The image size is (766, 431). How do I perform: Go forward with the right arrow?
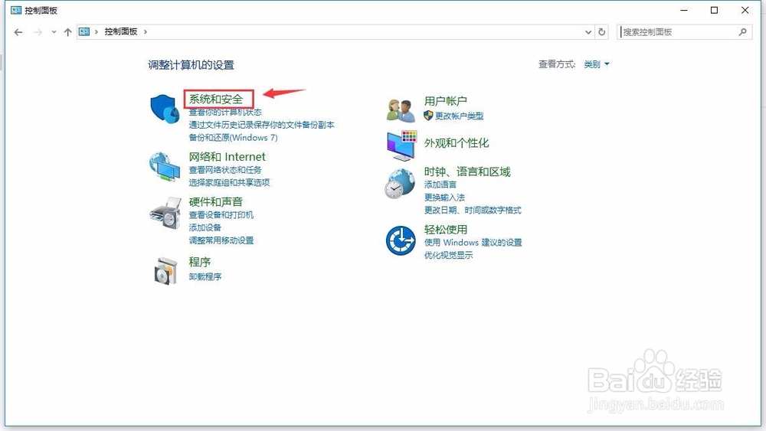point(38,32)
